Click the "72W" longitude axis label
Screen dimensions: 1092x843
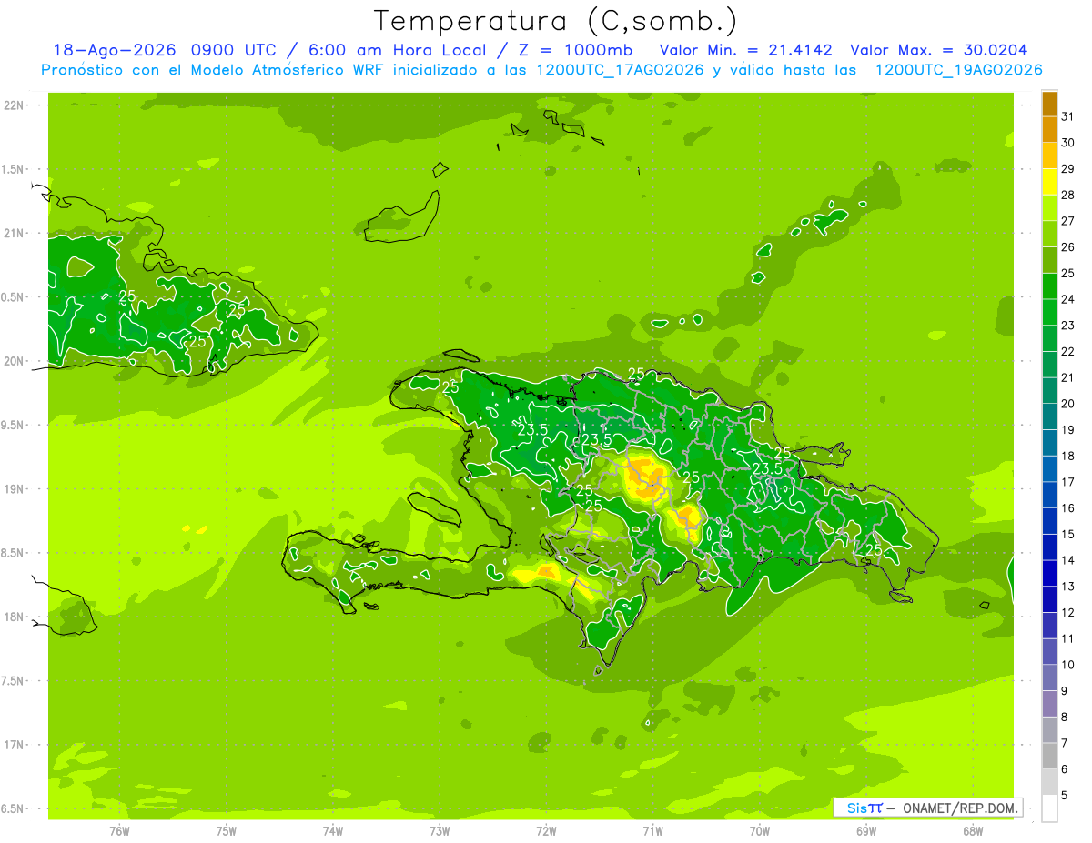click(x=546, y=830)
